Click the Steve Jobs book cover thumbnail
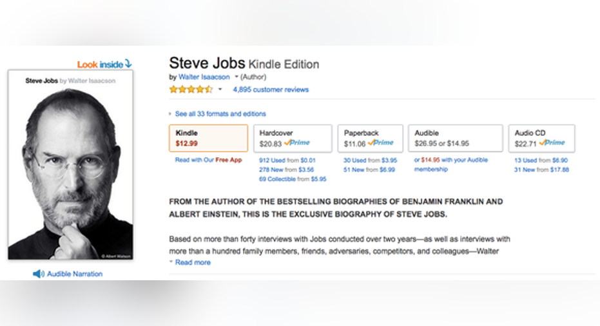Screen dimensions: 600x326 71,165
